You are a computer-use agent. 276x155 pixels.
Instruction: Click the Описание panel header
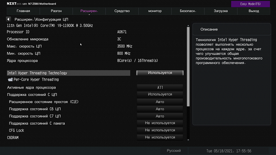(232, 29)
